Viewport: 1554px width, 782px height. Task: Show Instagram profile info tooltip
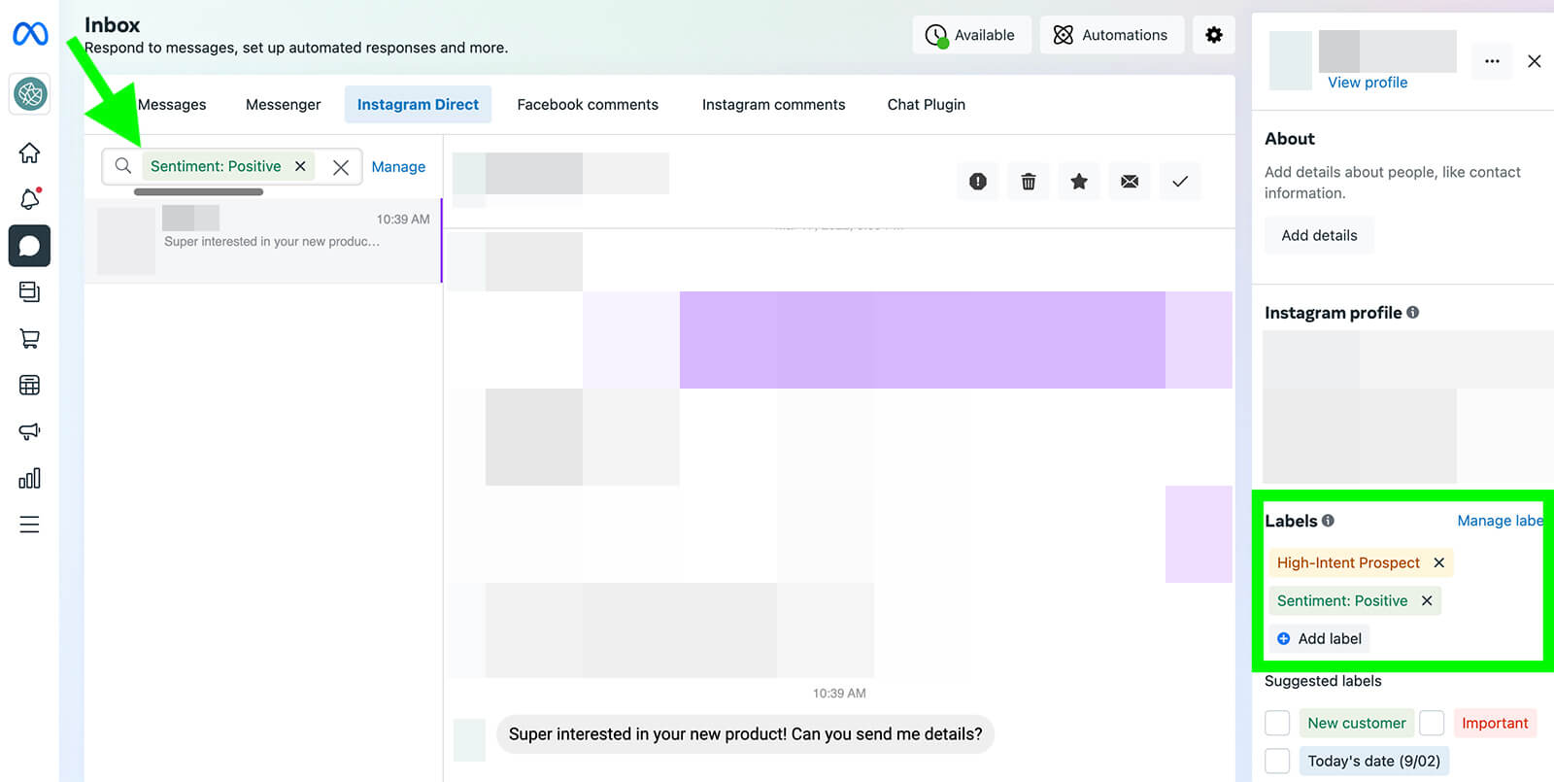point(1413,312)
